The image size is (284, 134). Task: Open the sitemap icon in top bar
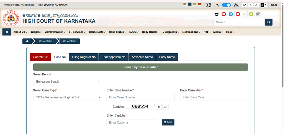click(x=217, y=5)
